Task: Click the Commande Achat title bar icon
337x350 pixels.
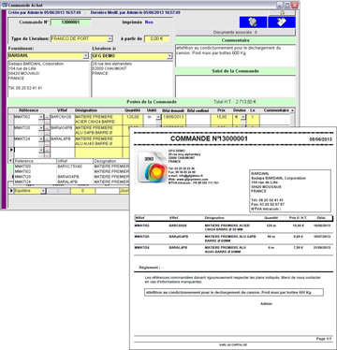Action: click(x=5, y=5)
